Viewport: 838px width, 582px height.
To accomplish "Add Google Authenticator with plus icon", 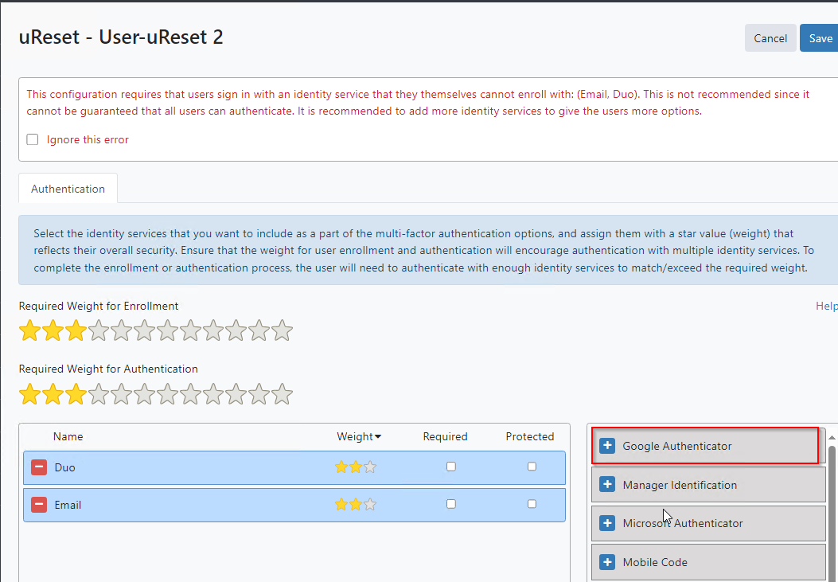I will (607, 446).
